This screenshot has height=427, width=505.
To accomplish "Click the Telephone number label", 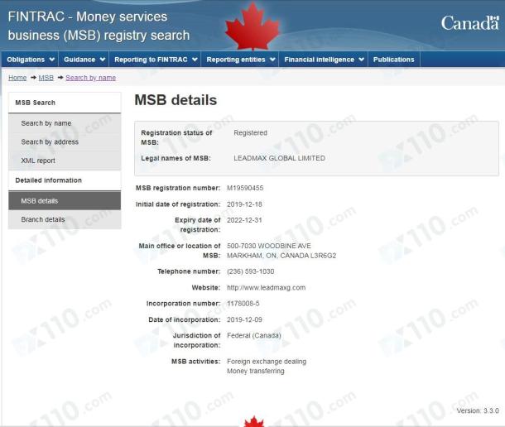I will [189, 271].
